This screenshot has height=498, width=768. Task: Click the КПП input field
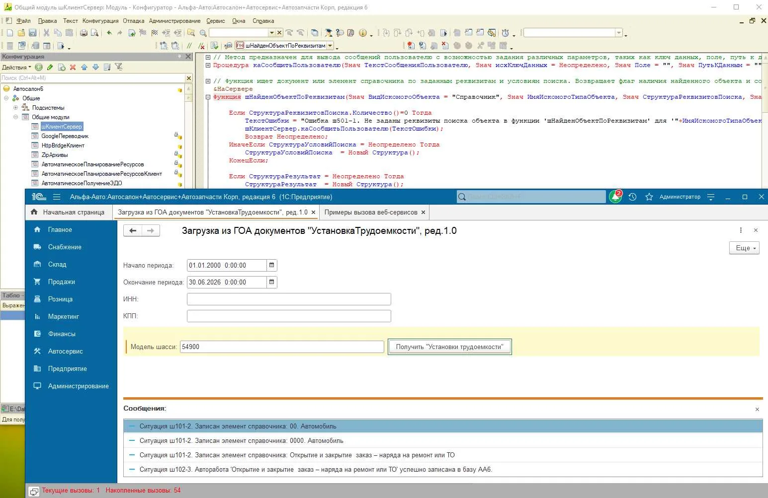point(289,316)
